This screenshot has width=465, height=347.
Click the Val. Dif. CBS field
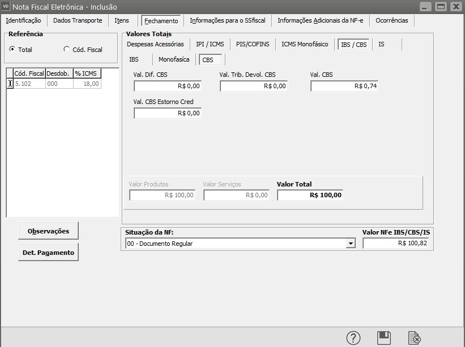pos(168,86)
